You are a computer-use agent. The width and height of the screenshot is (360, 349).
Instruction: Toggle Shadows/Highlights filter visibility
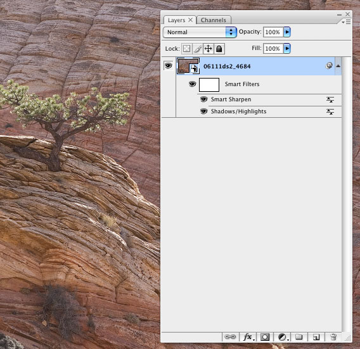pyautogui.click(x=203, y=111)
